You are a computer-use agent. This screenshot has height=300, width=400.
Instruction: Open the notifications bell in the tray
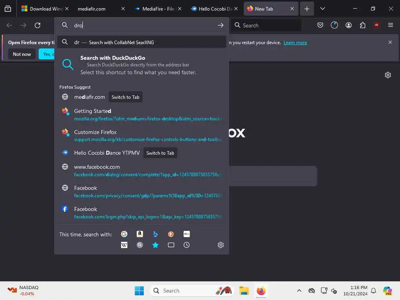point(373,291)
